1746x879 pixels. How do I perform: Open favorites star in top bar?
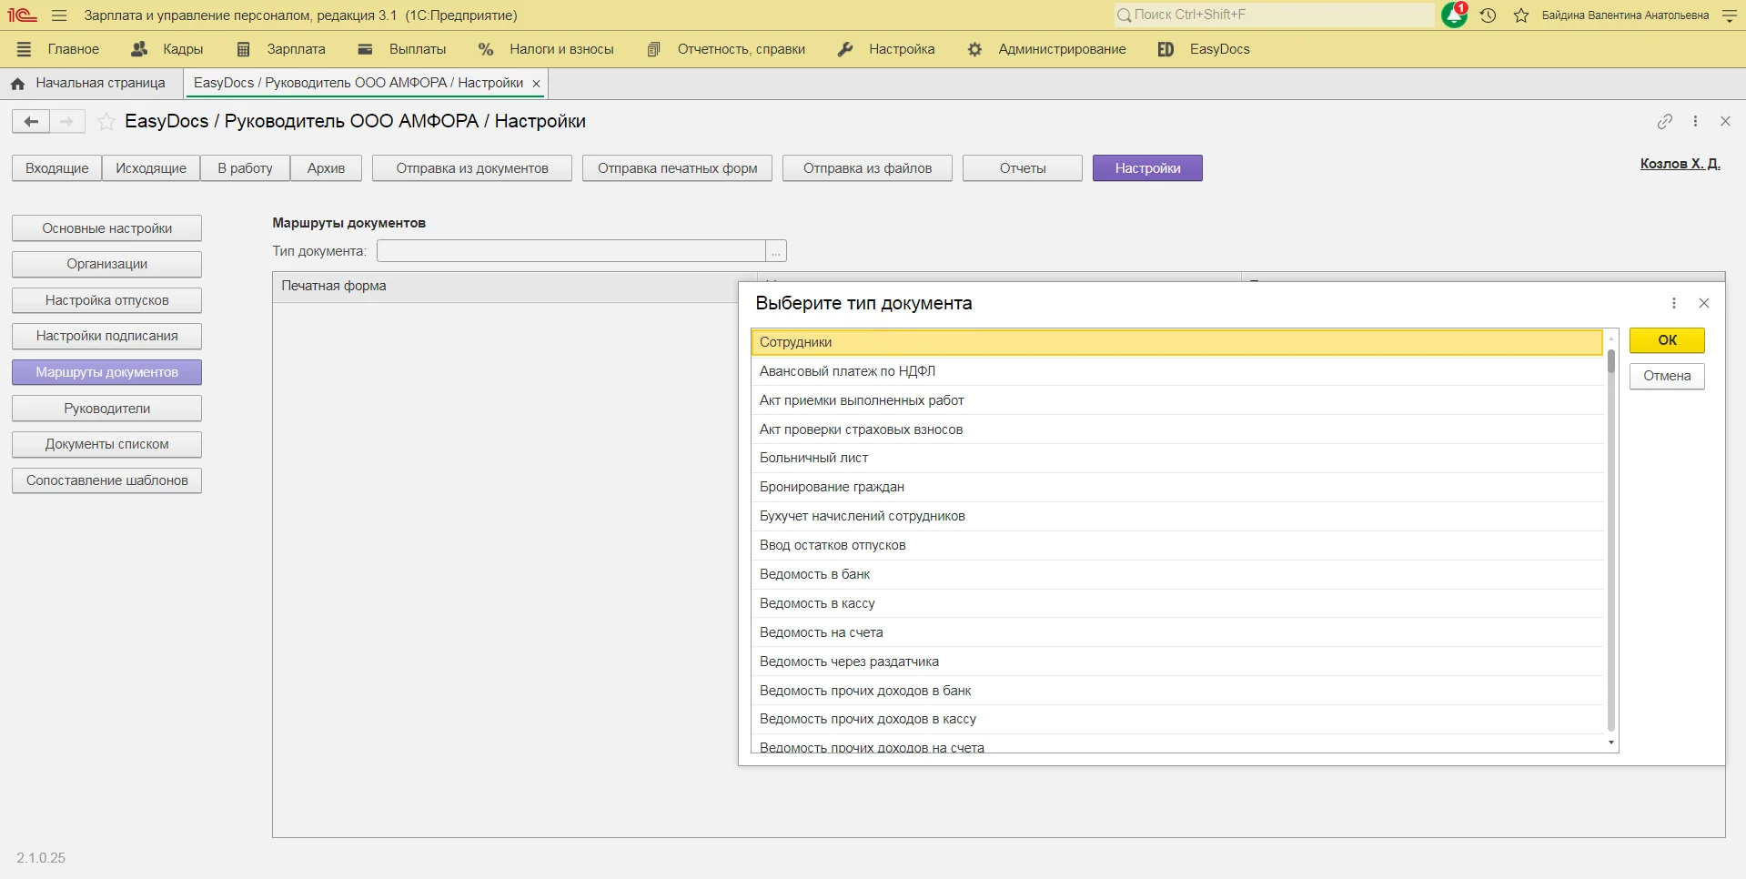pyautogui.click(x=1521, y=15)
